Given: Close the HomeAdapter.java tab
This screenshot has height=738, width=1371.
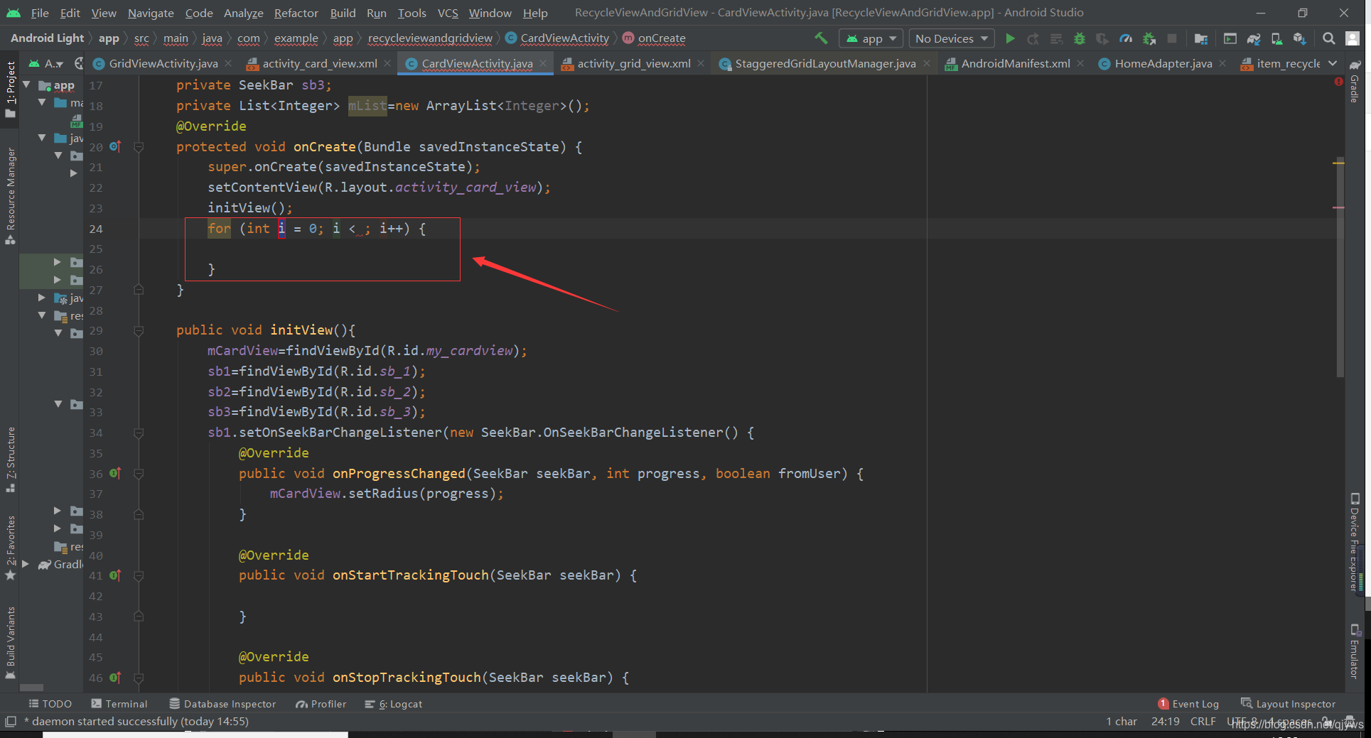Looking at the screenshot, I should [x=1222, y=63].
